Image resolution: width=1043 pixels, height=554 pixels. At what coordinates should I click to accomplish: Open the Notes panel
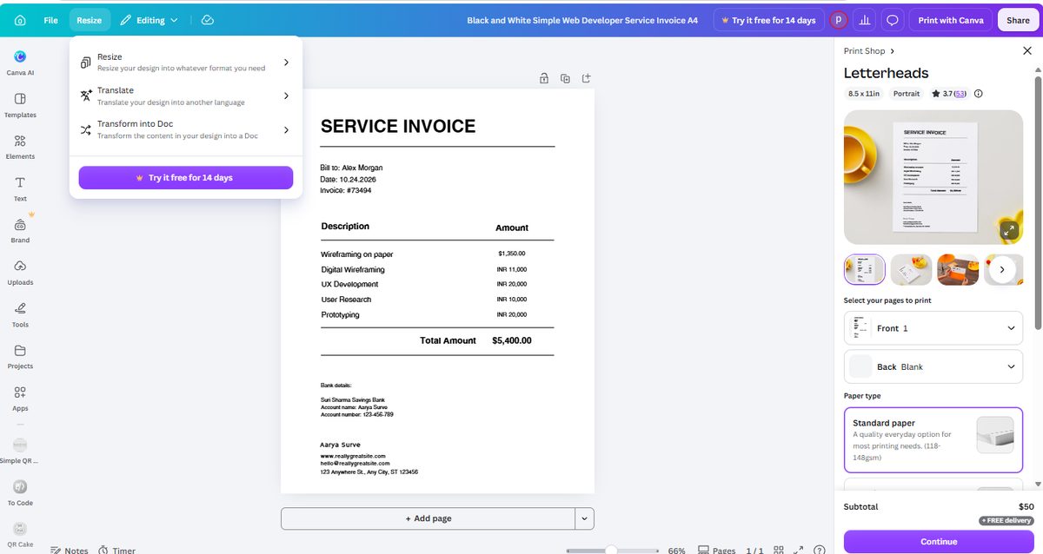click(70, 550)
